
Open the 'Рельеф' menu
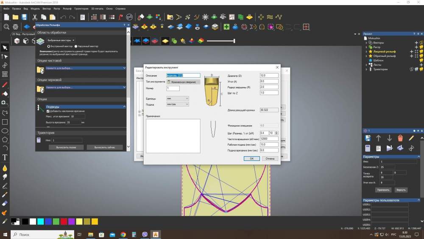point(67,8)
